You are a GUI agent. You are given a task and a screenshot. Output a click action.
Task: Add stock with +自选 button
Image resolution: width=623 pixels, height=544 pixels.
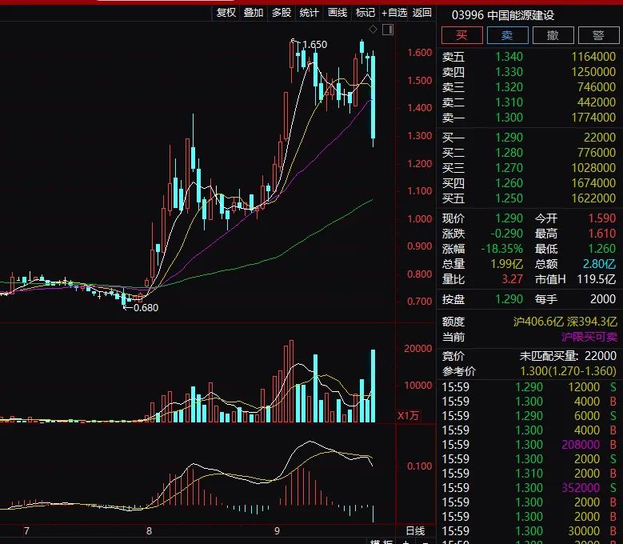[393, 13]
